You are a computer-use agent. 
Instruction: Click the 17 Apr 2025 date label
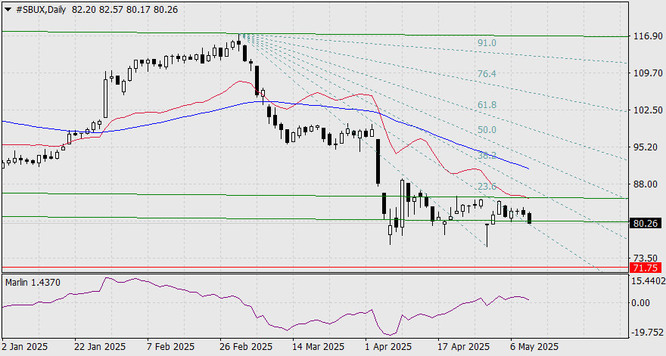(463, 347)
